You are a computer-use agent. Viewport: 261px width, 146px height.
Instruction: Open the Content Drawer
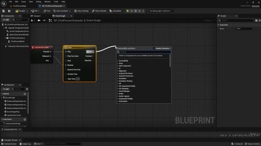9,144
